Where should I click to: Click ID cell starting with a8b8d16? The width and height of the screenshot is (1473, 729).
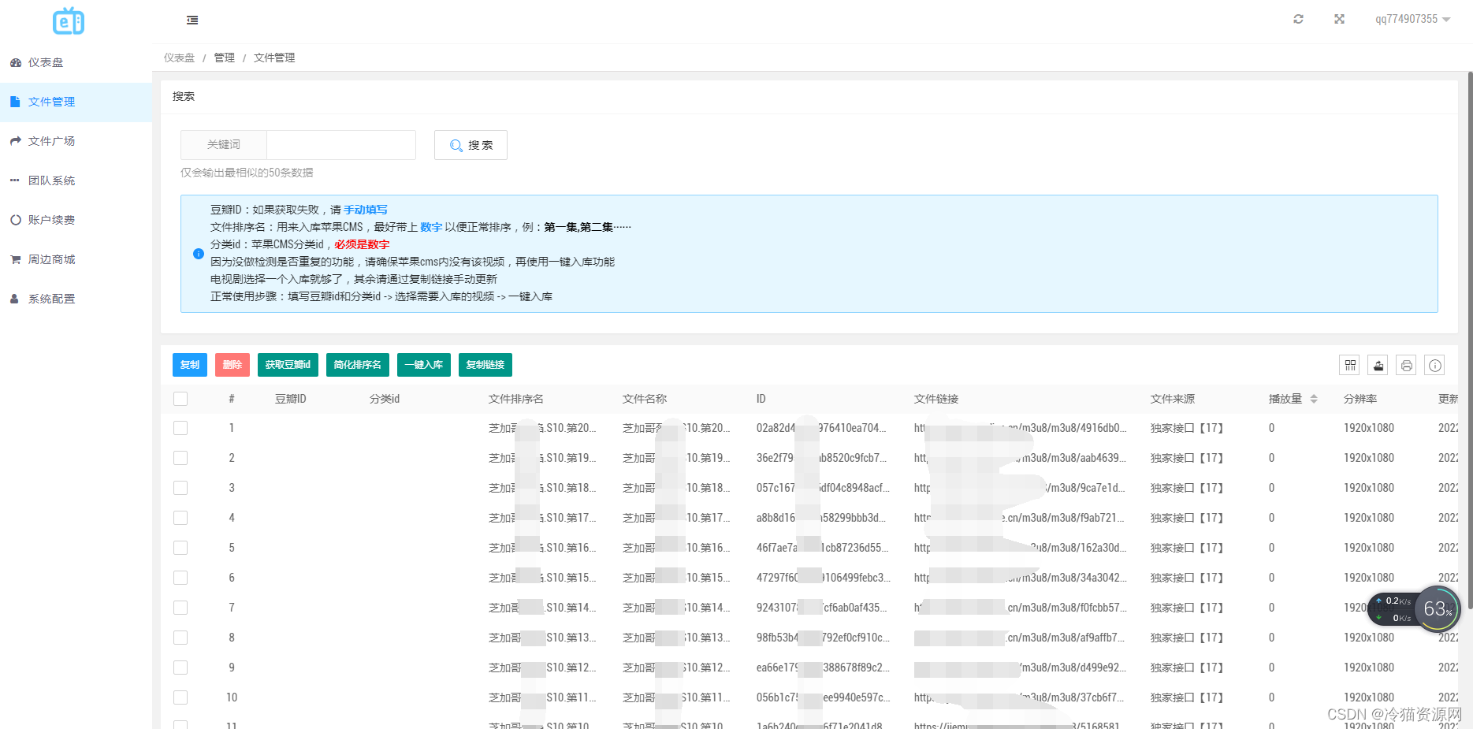822,518
